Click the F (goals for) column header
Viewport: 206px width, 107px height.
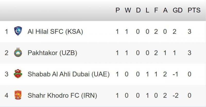point(156,10)
